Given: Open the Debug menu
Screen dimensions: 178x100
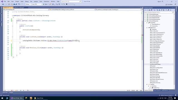Looking at the screenshot, I should 27,1.
